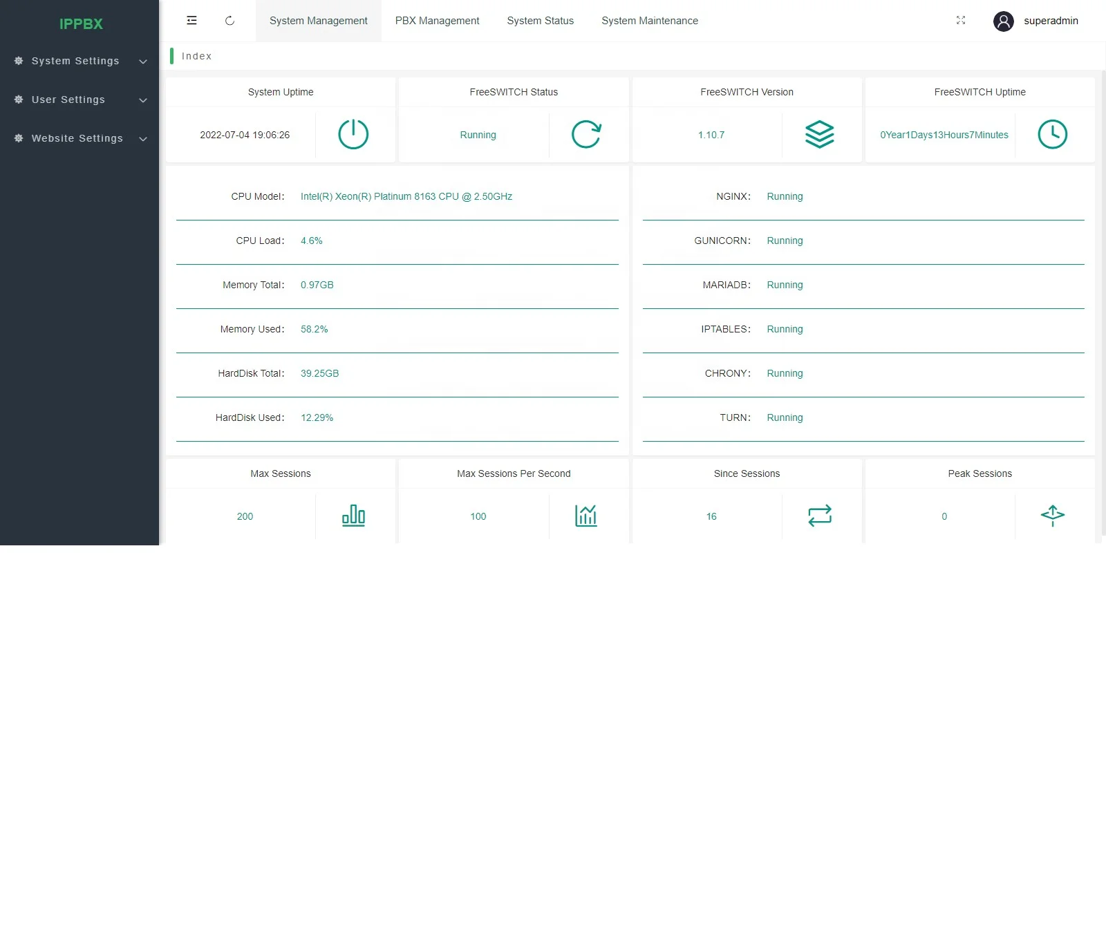
Task: Open the superadmin user menu
Action: coord(1051,21)
